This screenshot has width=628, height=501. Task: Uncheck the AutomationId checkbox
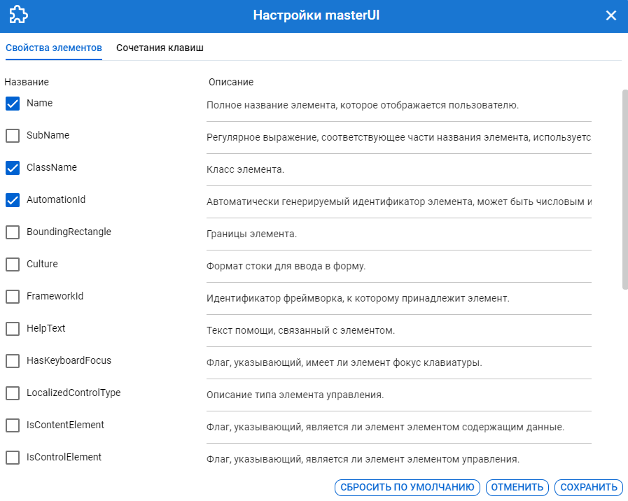(x=13, y=200)
